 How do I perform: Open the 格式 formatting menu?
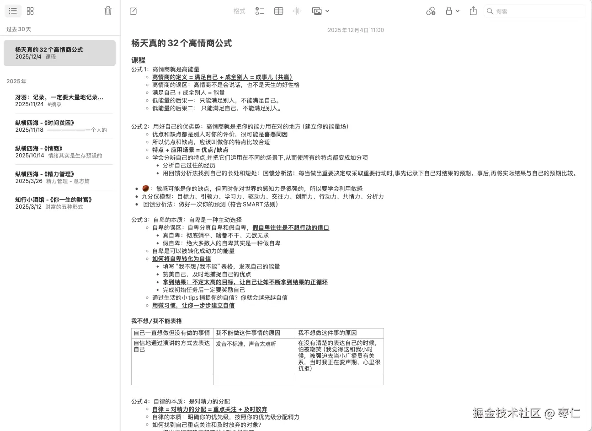239,11
